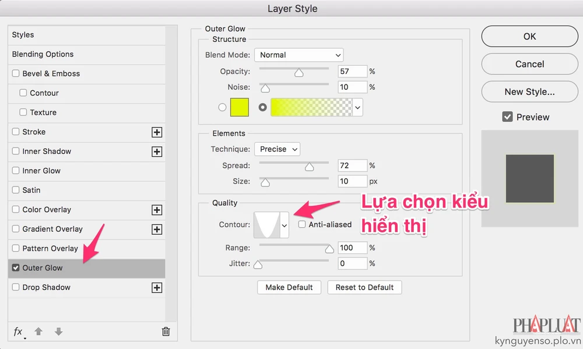The image size is (583, 349).
Task: Click the Make Default button
Action: (x=289, y=287)
